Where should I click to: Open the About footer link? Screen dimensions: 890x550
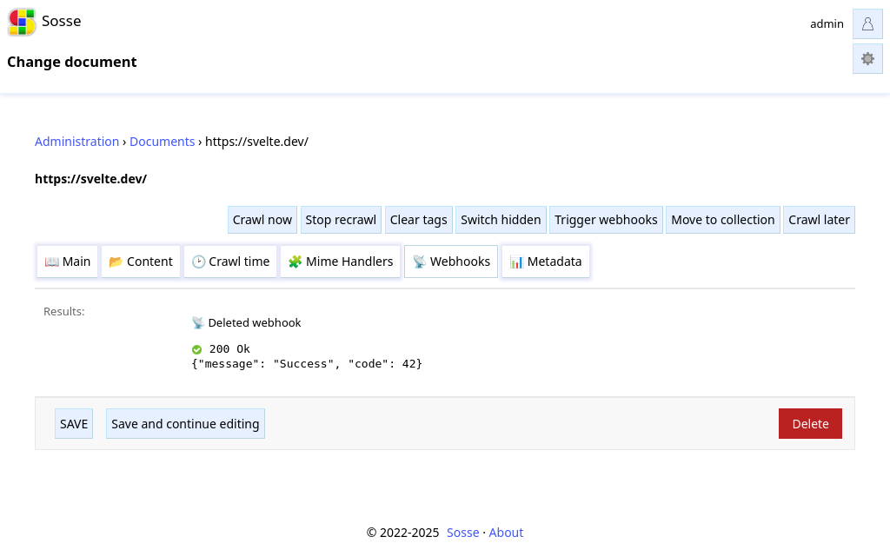tap(506, 533)
